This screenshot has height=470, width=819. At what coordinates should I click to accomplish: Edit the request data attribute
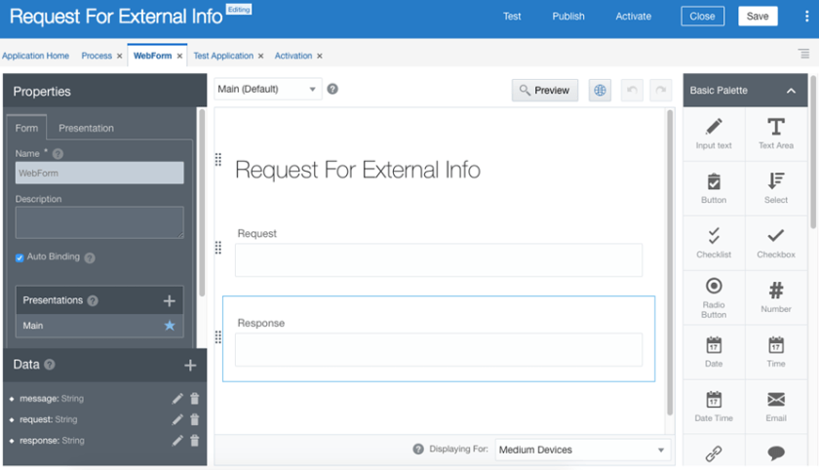(x=177, y=419)
